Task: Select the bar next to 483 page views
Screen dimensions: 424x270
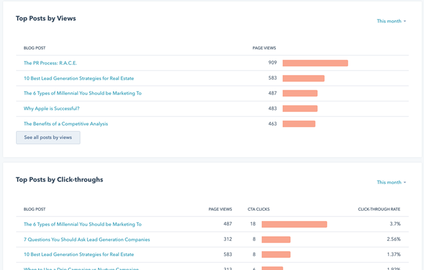Action: tap(300, 108)
